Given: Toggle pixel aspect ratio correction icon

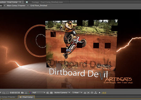Looking at the screenshot, I should [x=85, y=93].
